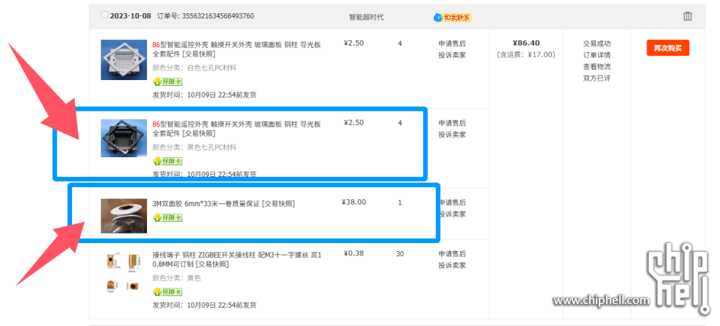Click 保障卡 badge under black shell item
The width and height of the screenshot is (720, 326).
(x=168, y=161)
